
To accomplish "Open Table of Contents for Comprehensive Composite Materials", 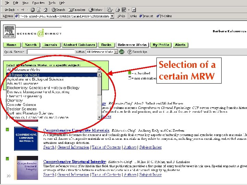I will tap(106, 147).
